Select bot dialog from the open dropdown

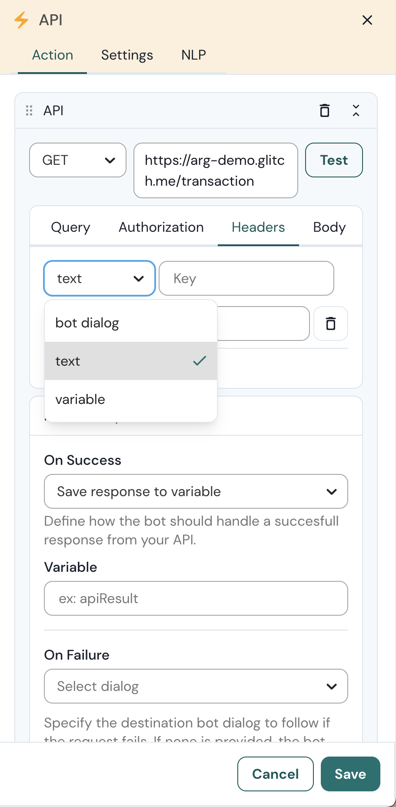87,323
